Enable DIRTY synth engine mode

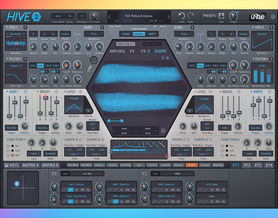152,34
